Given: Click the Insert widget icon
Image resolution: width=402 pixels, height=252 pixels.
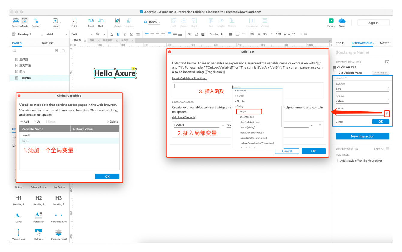Looking at the screenshot, I should click(x=55, y=21).
